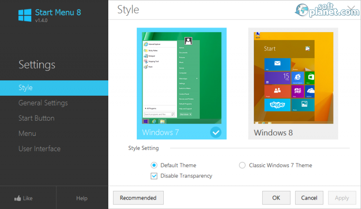Click the Start Menu 8 title text

coord(58,13)
